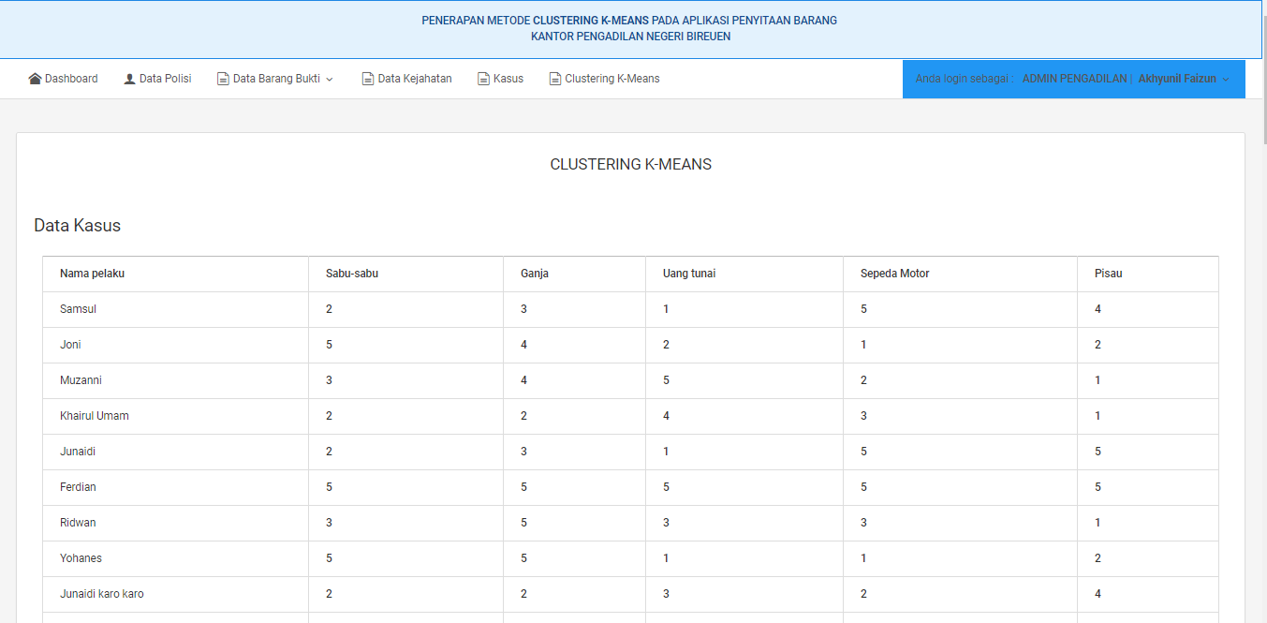Click the user name Akhyunil Faizun
1267x623 pixels.
click(1177, 79)
